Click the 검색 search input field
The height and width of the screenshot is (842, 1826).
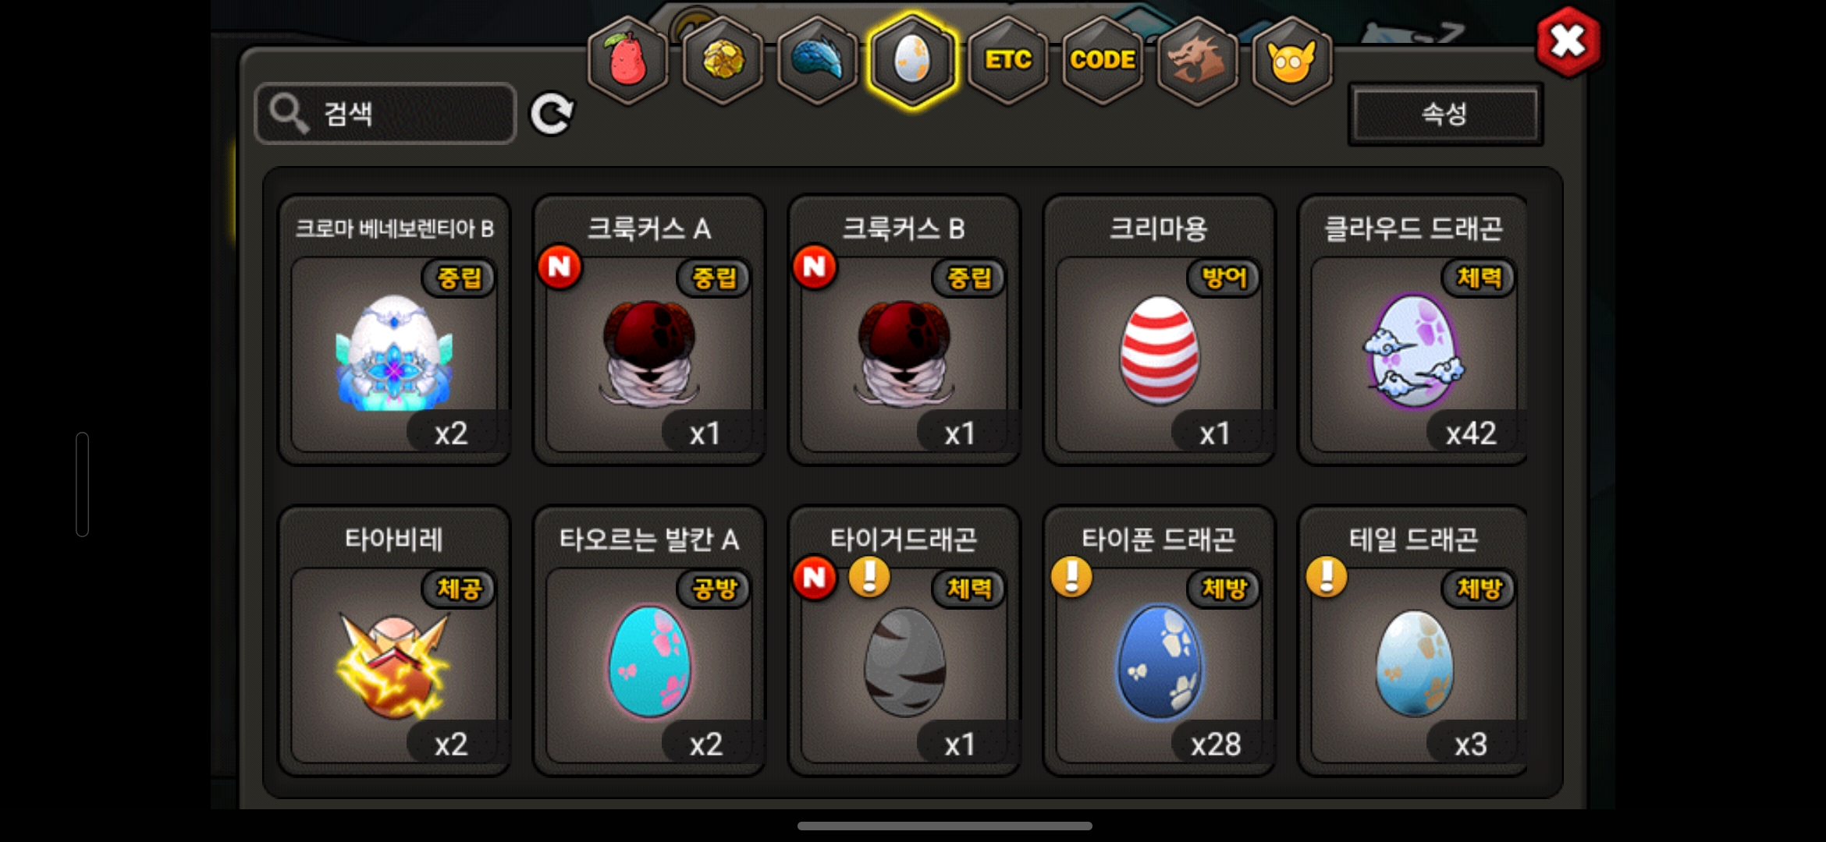click(385, 114)
